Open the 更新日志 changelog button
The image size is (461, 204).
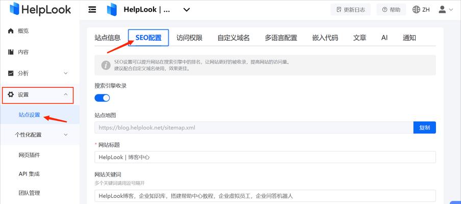pyautogui.click(x=350, y=10)
